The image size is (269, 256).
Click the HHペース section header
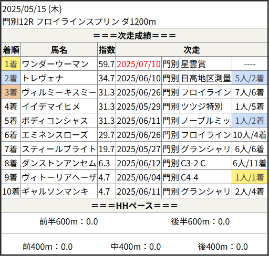134,206
